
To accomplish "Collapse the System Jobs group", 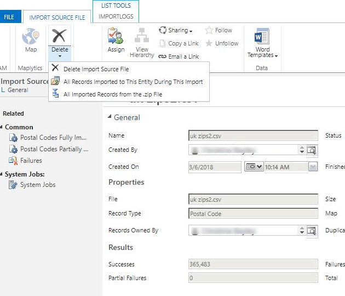I will pos(1,174).
